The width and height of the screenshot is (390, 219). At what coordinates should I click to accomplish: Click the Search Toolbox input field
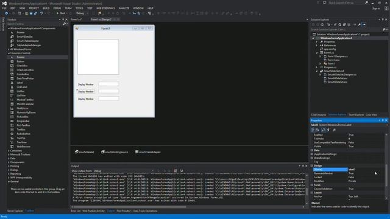34,24
